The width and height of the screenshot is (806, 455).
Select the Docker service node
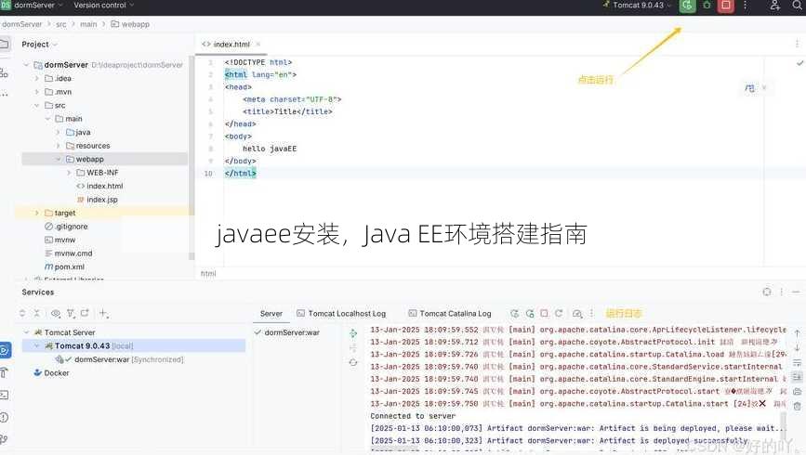[x=51, y=373]
